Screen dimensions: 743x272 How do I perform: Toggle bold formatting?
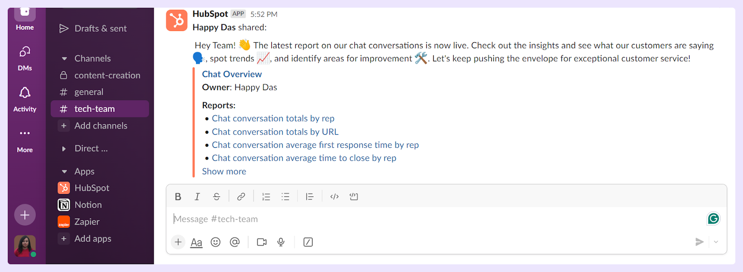(x=178, y=197)
